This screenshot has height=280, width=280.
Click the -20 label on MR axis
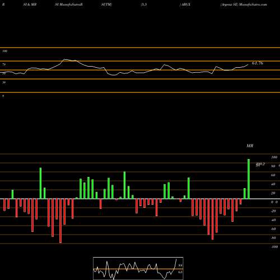[273, 211]
